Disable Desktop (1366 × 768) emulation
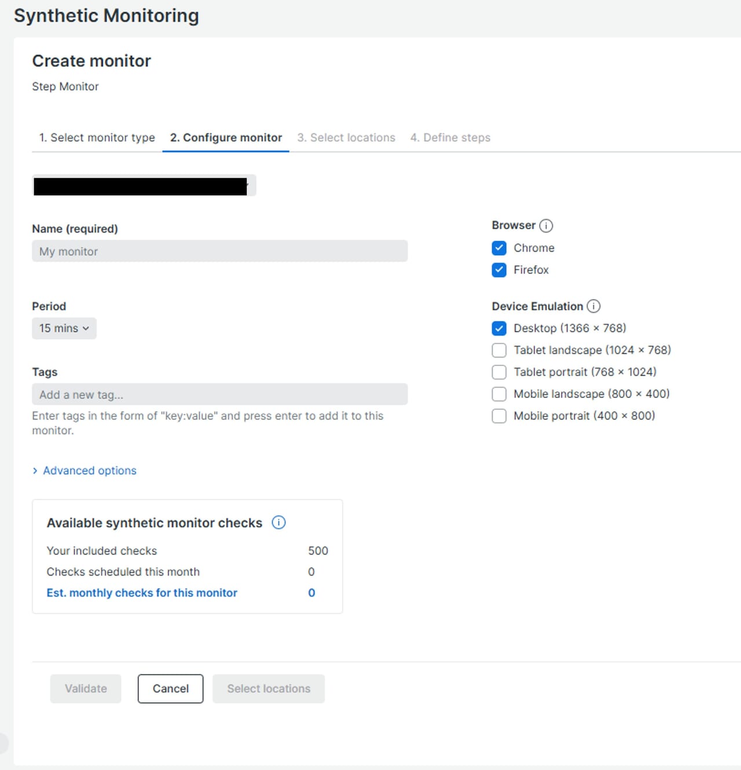This screenshot has height=770, width=741. (499, 329)
